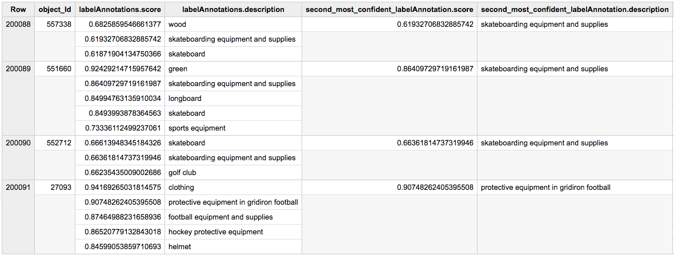Click the "longboard" description cell
The height and width of the screenshot is (256, 674).
click(186, 99)
